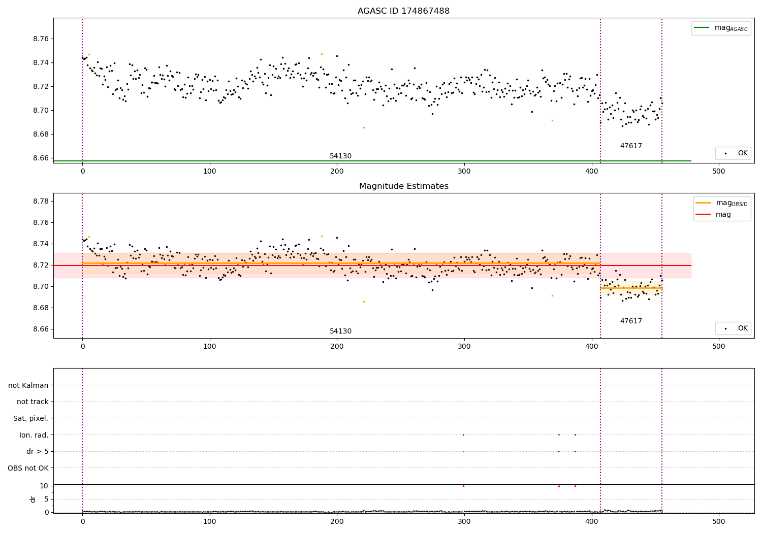This screenshot has width=762, height=533.
Task: Click the '300' x-tick under the top plot
Action: 464,172
